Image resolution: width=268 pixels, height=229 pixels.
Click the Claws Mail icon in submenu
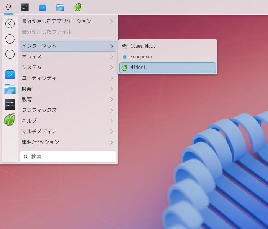pos(124,46)
